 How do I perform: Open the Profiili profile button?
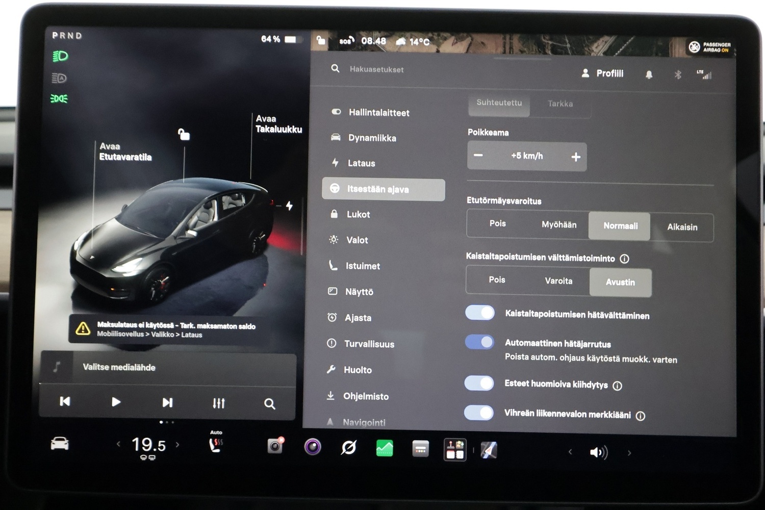[602, 73]
